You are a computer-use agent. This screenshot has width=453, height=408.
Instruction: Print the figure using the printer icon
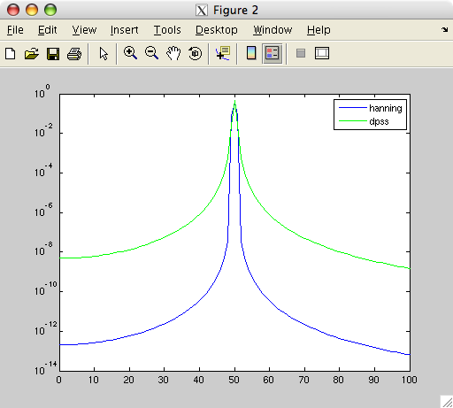point(74,54)
